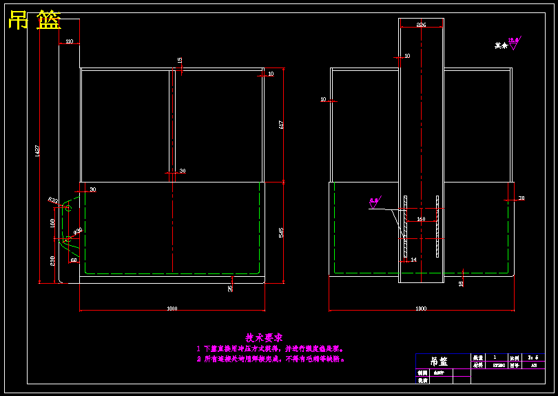Click the 18 dimension in right view
Viewport: 558px width, 396px height.
[x=461, y=284]
